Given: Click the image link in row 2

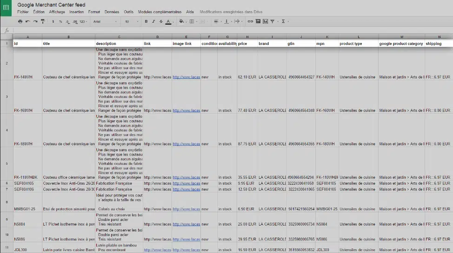Looking at the screenshot, I should pyautogui.click(x=186, y=77).
